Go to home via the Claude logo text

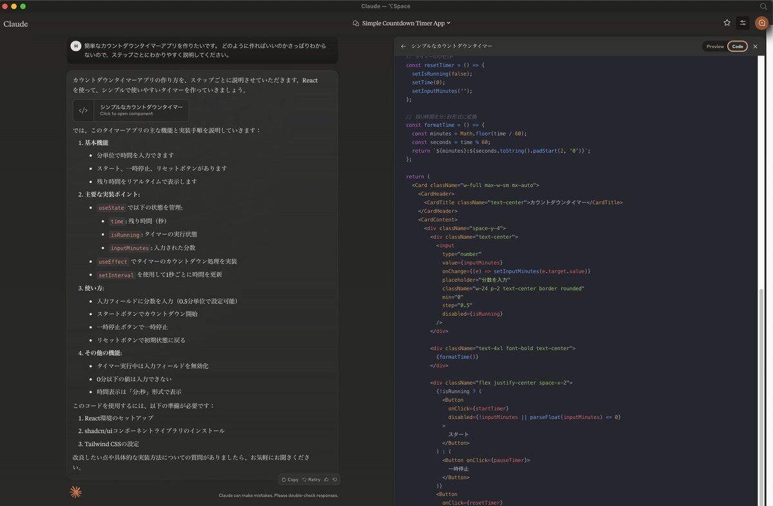click(15, 24)
